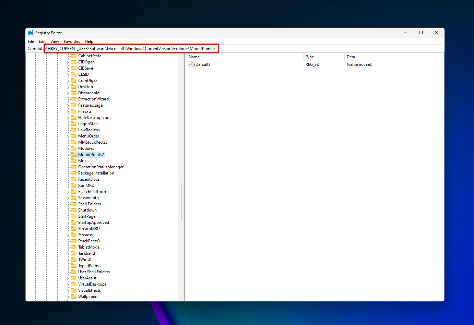Select the VisualEffects key label
Screen dimensions: 474x325
click(90, 290)
